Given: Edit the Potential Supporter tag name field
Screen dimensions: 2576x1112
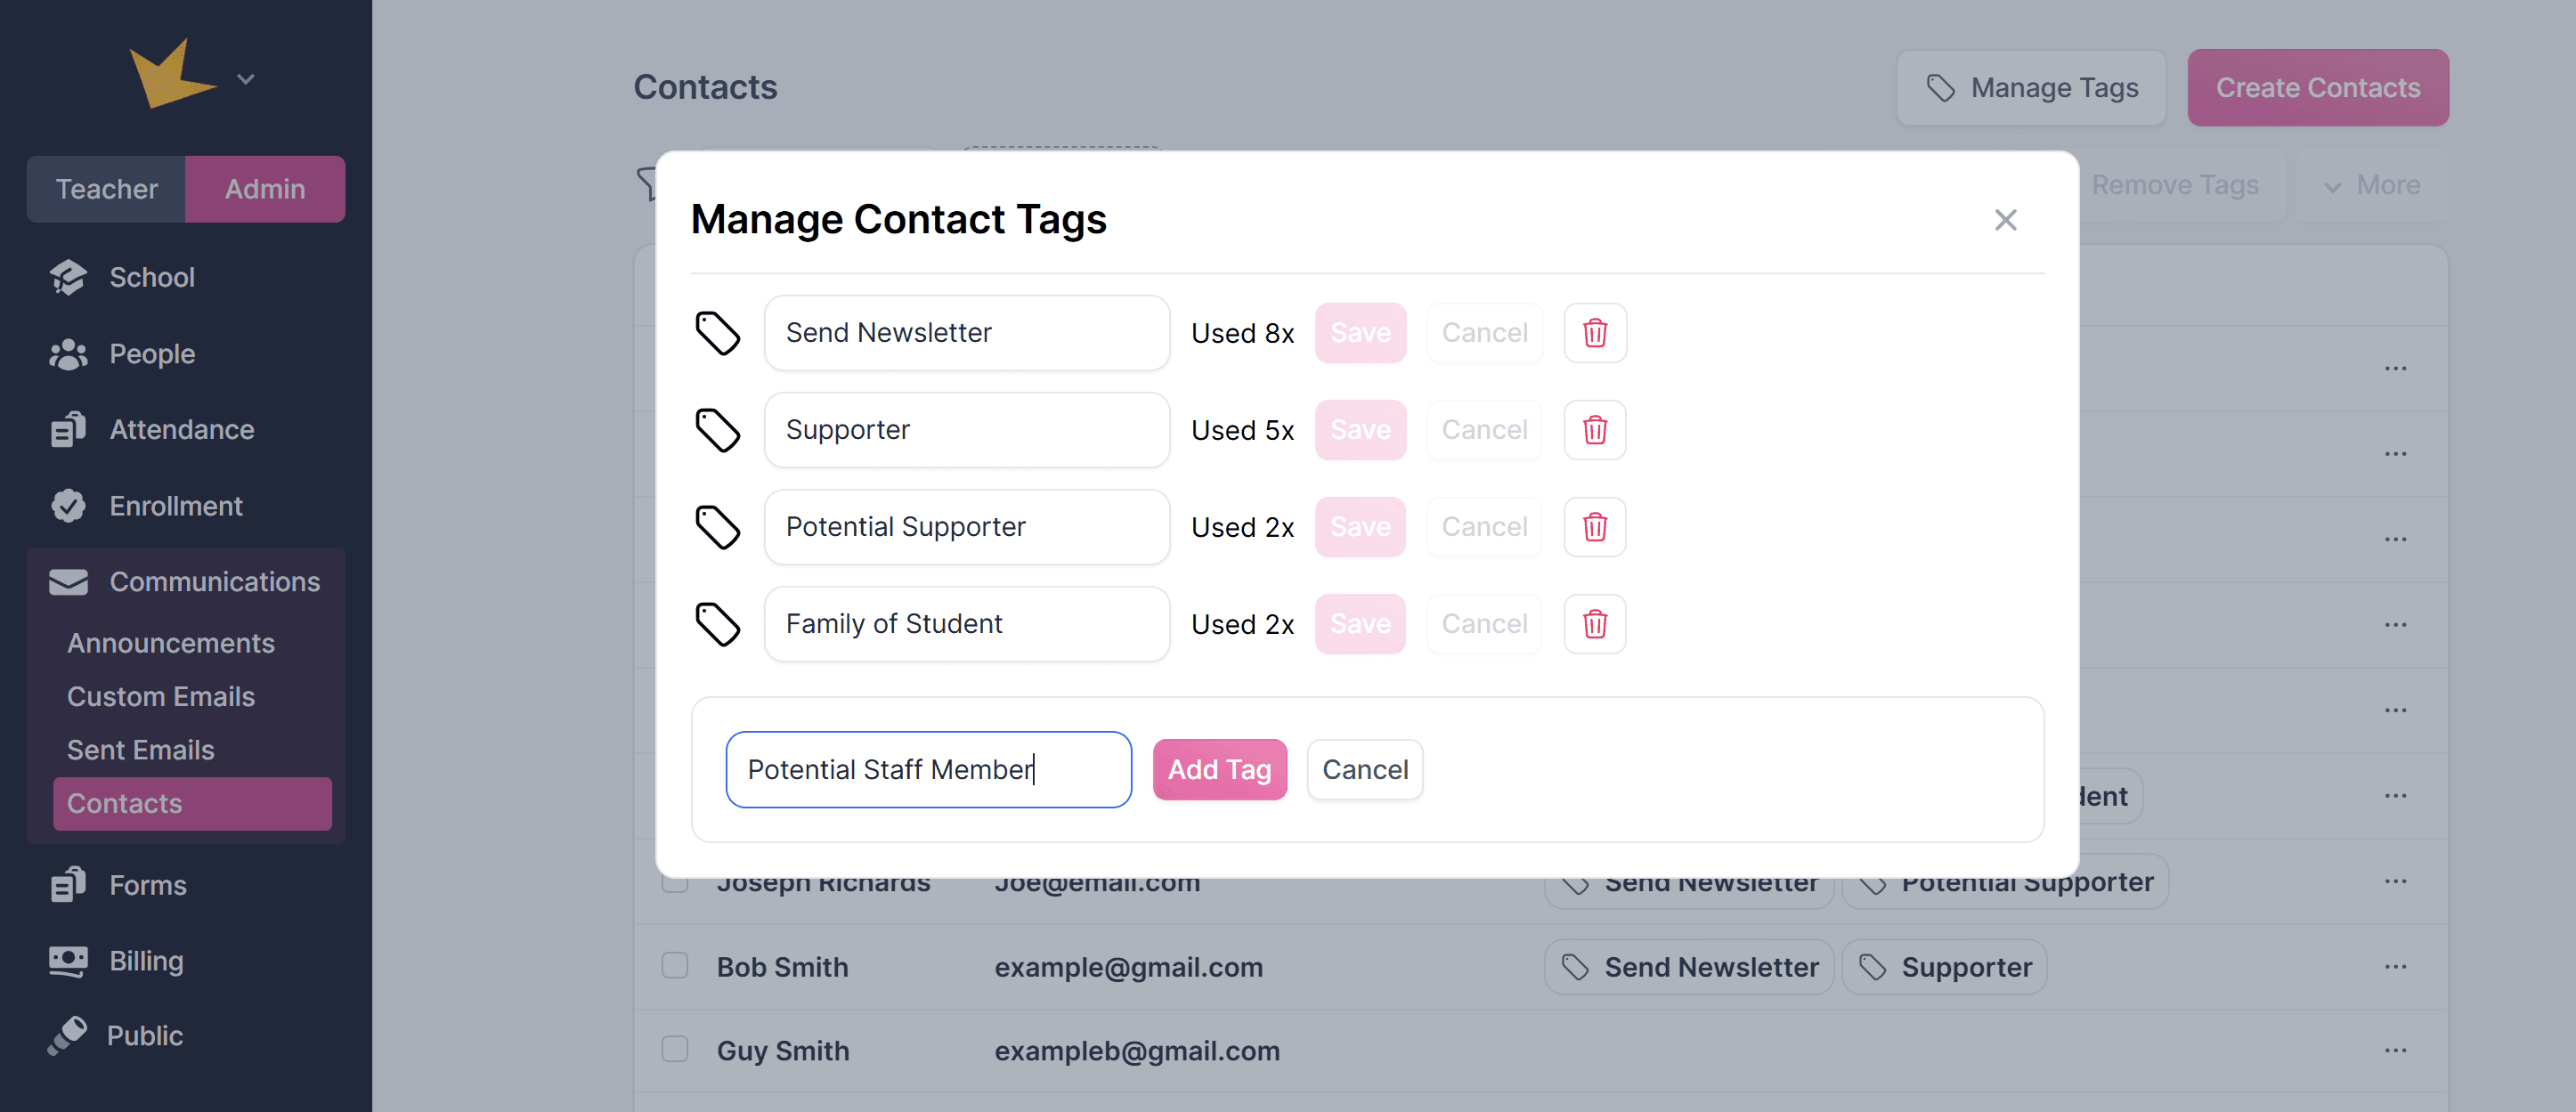Looking at the screenshot, I should [966, 527].
